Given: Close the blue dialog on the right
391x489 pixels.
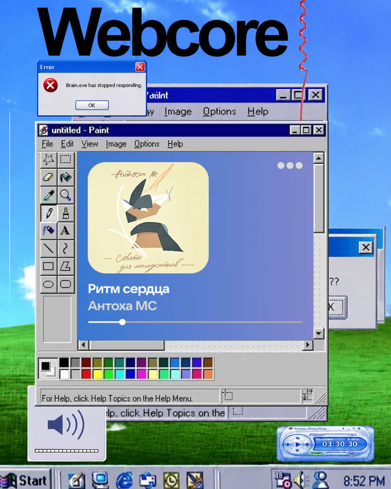Looking at the screenshot, I should point(366,247).
